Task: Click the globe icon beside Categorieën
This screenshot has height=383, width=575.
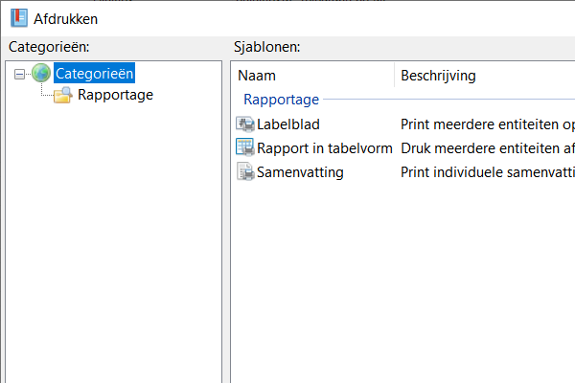Action: tap(41, 73)
